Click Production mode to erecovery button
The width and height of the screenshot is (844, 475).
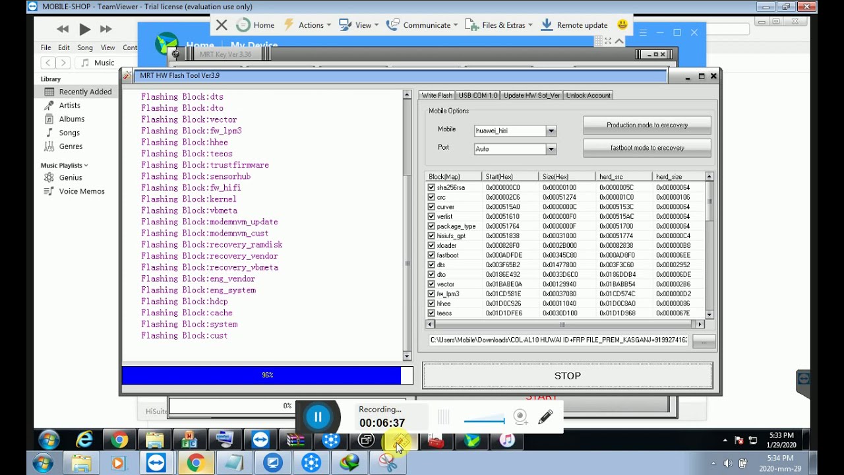(x=647, y=125)
